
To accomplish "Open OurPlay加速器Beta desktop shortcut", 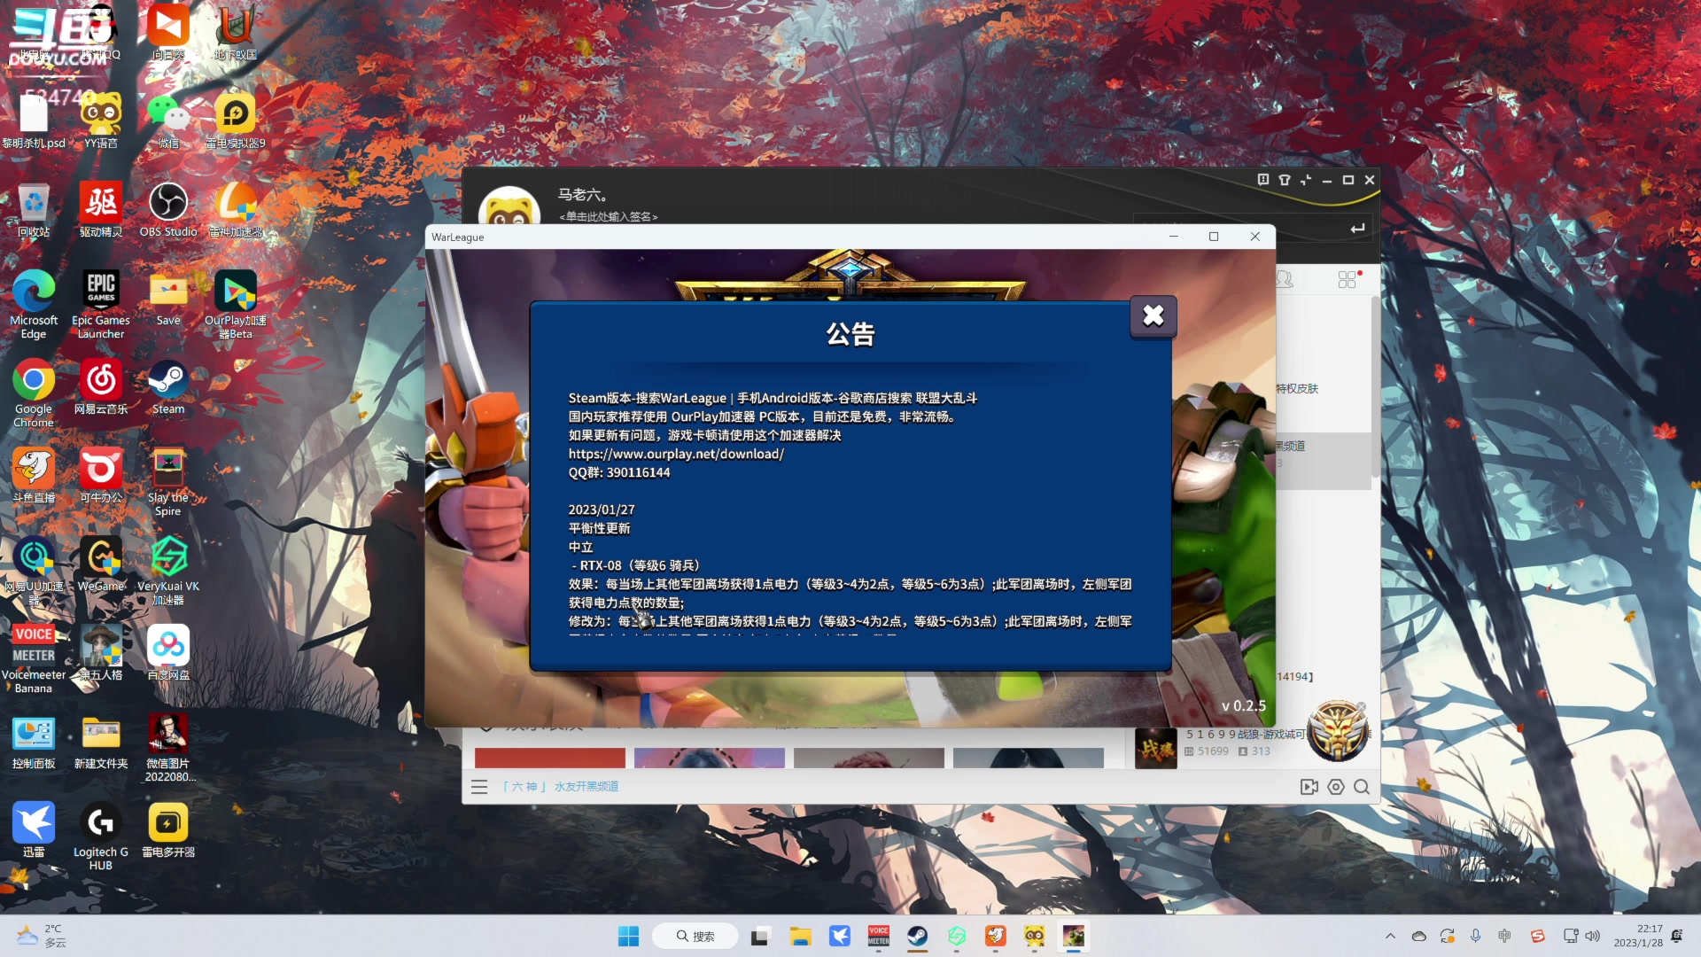I will [x=236, y=305].
